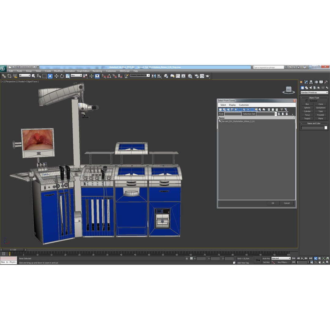The height and width of the screenshot is (330, 330).
Task: Click the time slider showing 0 / 100
Action: 13,250
